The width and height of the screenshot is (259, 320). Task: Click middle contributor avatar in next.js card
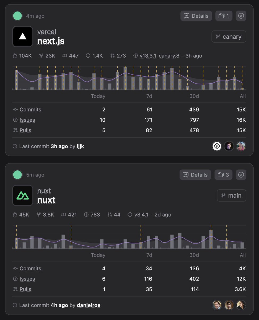pyautogui.click(x=229, y=146)
